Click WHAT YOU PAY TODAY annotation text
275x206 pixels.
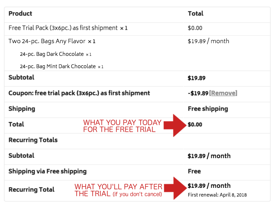(122, 126)
